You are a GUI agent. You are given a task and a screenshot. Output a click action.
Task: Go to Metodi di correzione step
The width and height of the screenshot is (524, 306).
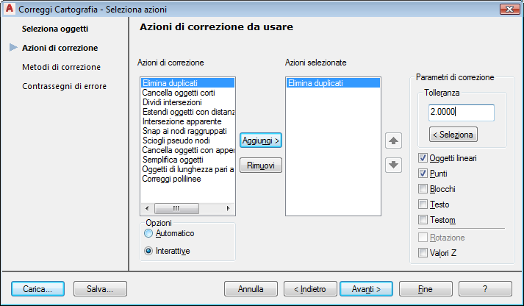pos(61,67)
